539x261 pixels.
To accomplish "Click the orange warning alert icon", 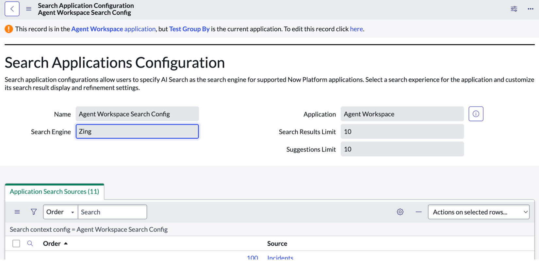I will pyautogui.click(x=9, y=29).
